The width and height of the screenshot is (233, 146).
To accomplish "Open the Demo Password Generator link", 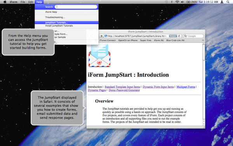I will 124,90.
